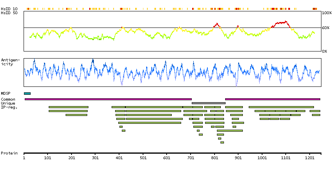This screenshot has width=334, height=169.
Task: Click the gray Unique region bar
Action: coord(208,103)
